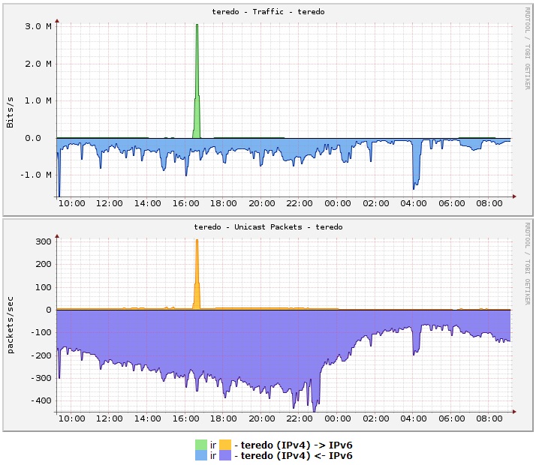Viewport: 536px width, 465px height.
Task: Click the purple legend swatch
Action: click(225, 455)
